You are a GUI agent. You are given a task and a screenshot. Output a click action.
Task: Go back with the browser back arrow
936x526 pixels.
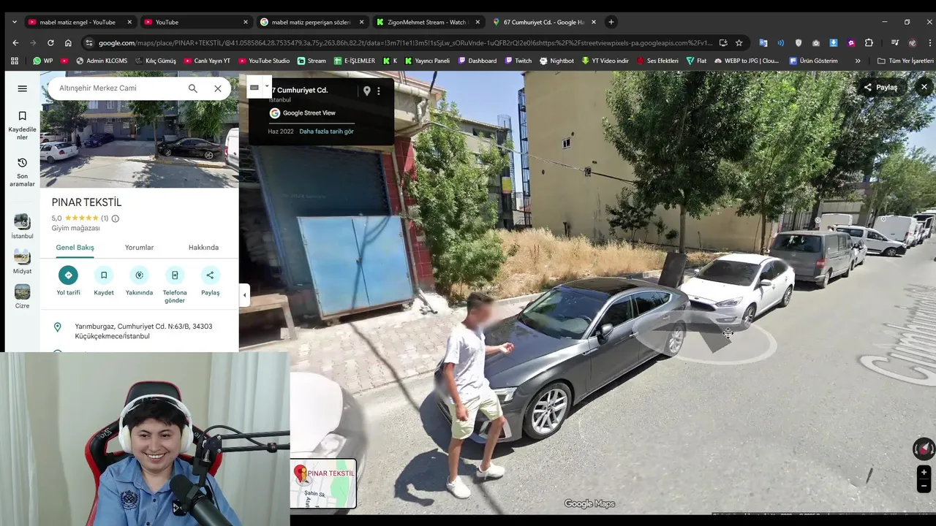click(x=15, y=42)
